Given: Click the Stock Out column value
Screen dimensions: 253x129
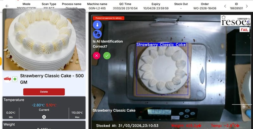Looking at the screenshot, I should click(x=181, y=8).
